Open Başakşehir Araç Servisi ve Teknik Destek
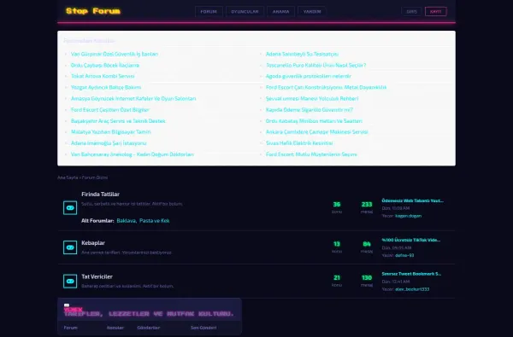The image size is (513, 337). tap(118, 121)
